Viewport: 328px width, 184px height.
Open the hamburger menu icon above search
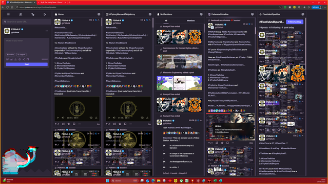(8, 14)
